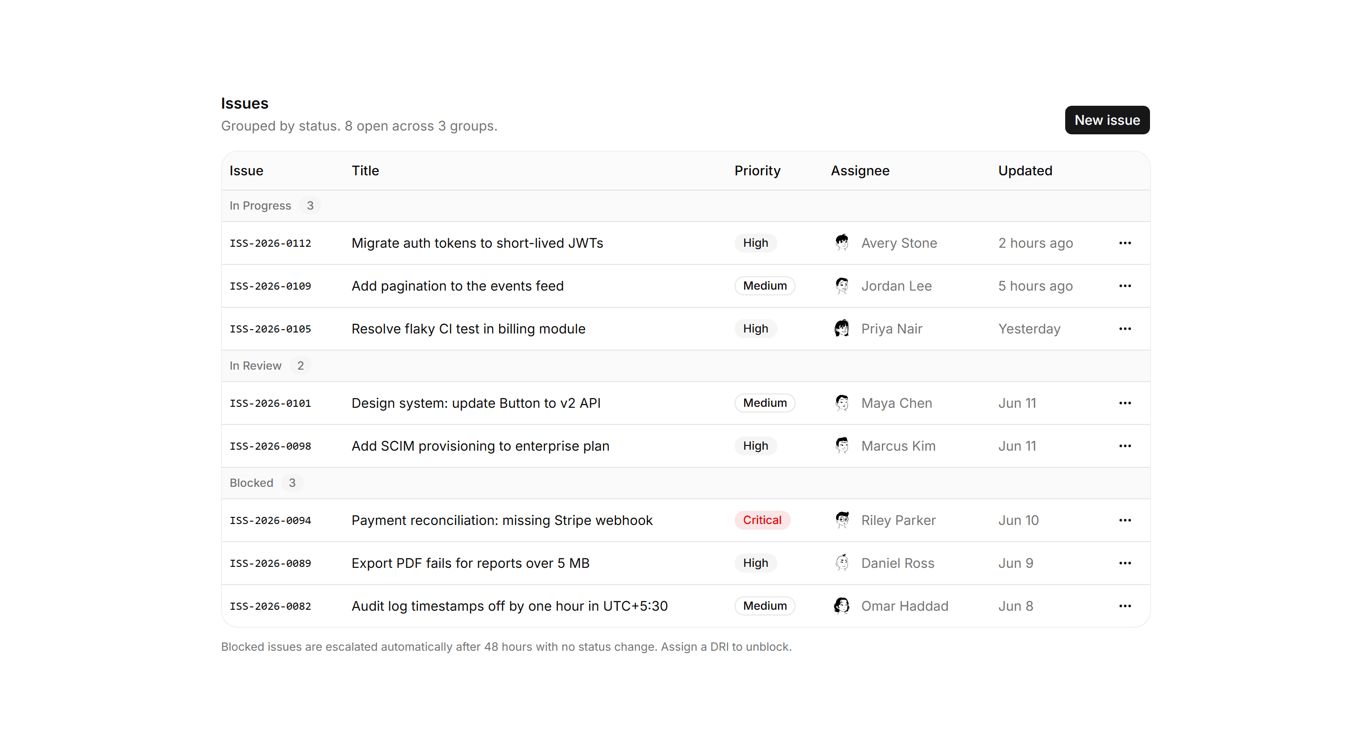
Task: Select issue ID ISS-2026-0109
Action: (x=270, y=286)
